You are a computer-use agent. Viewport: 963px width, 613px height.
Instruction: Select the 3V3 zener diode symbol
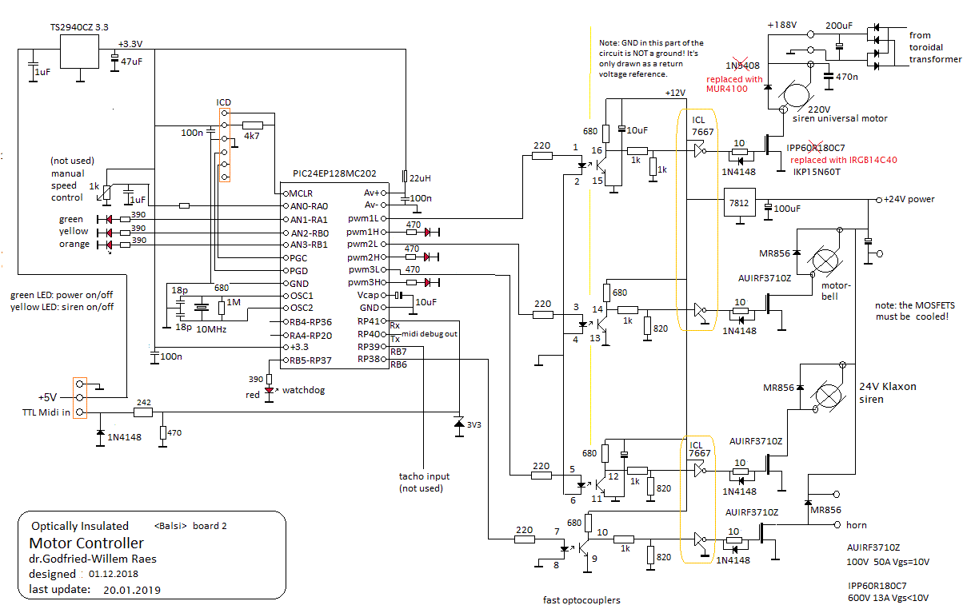(x=458, y=422)
